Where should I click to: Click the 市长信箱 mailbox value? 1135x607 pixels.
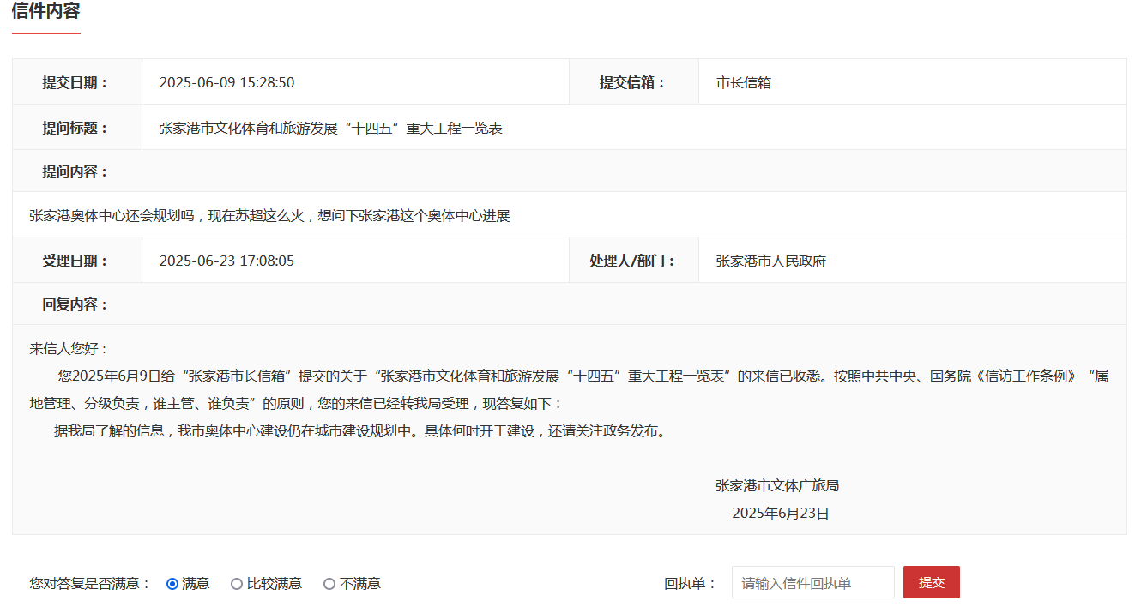click(744, 82)
